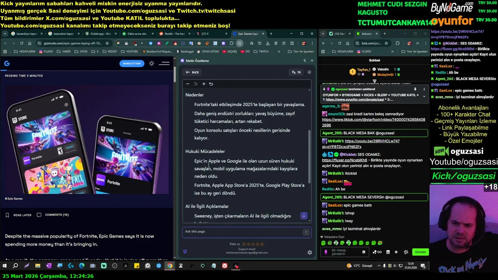Click the send arrow in Ask this page
This screenshot has width=498, height=280.
(306, 232)
